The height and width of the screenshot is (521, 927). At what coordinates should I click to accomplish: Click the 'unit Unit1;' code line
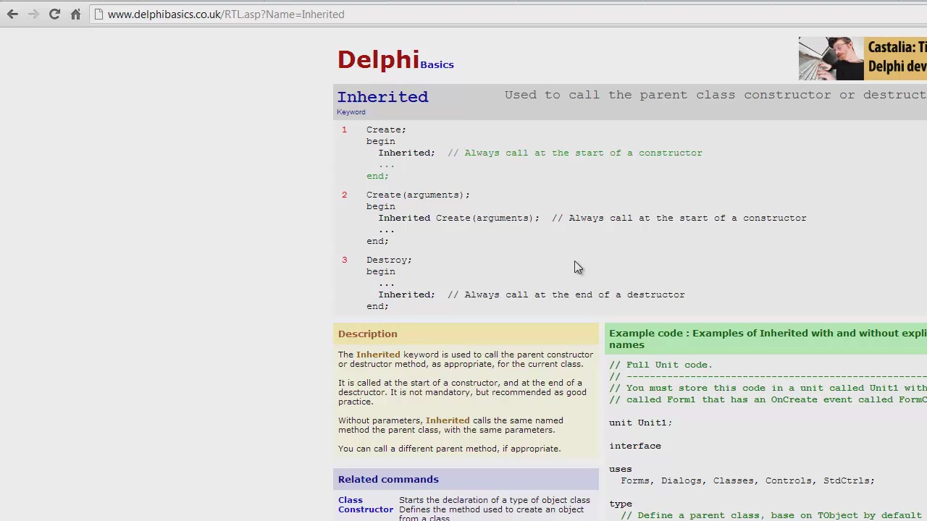[x=641, y=423]
